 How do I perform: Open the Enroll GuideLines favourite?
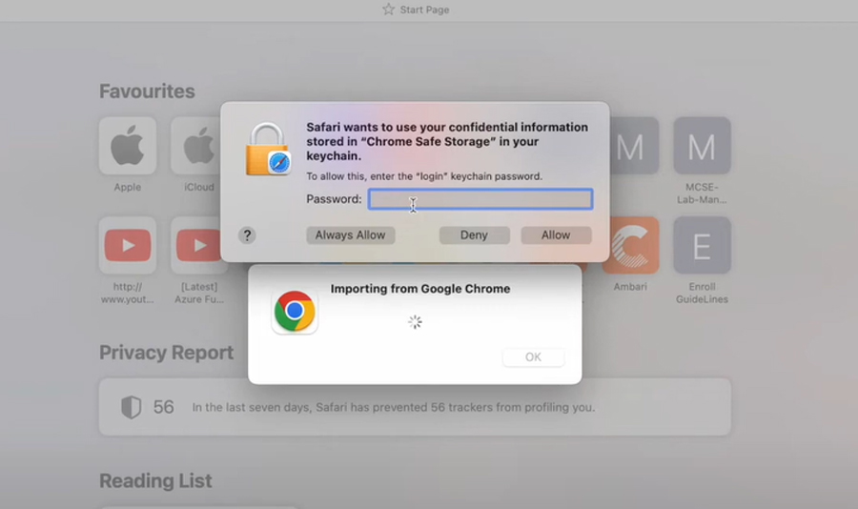click(x=702, y=246)
